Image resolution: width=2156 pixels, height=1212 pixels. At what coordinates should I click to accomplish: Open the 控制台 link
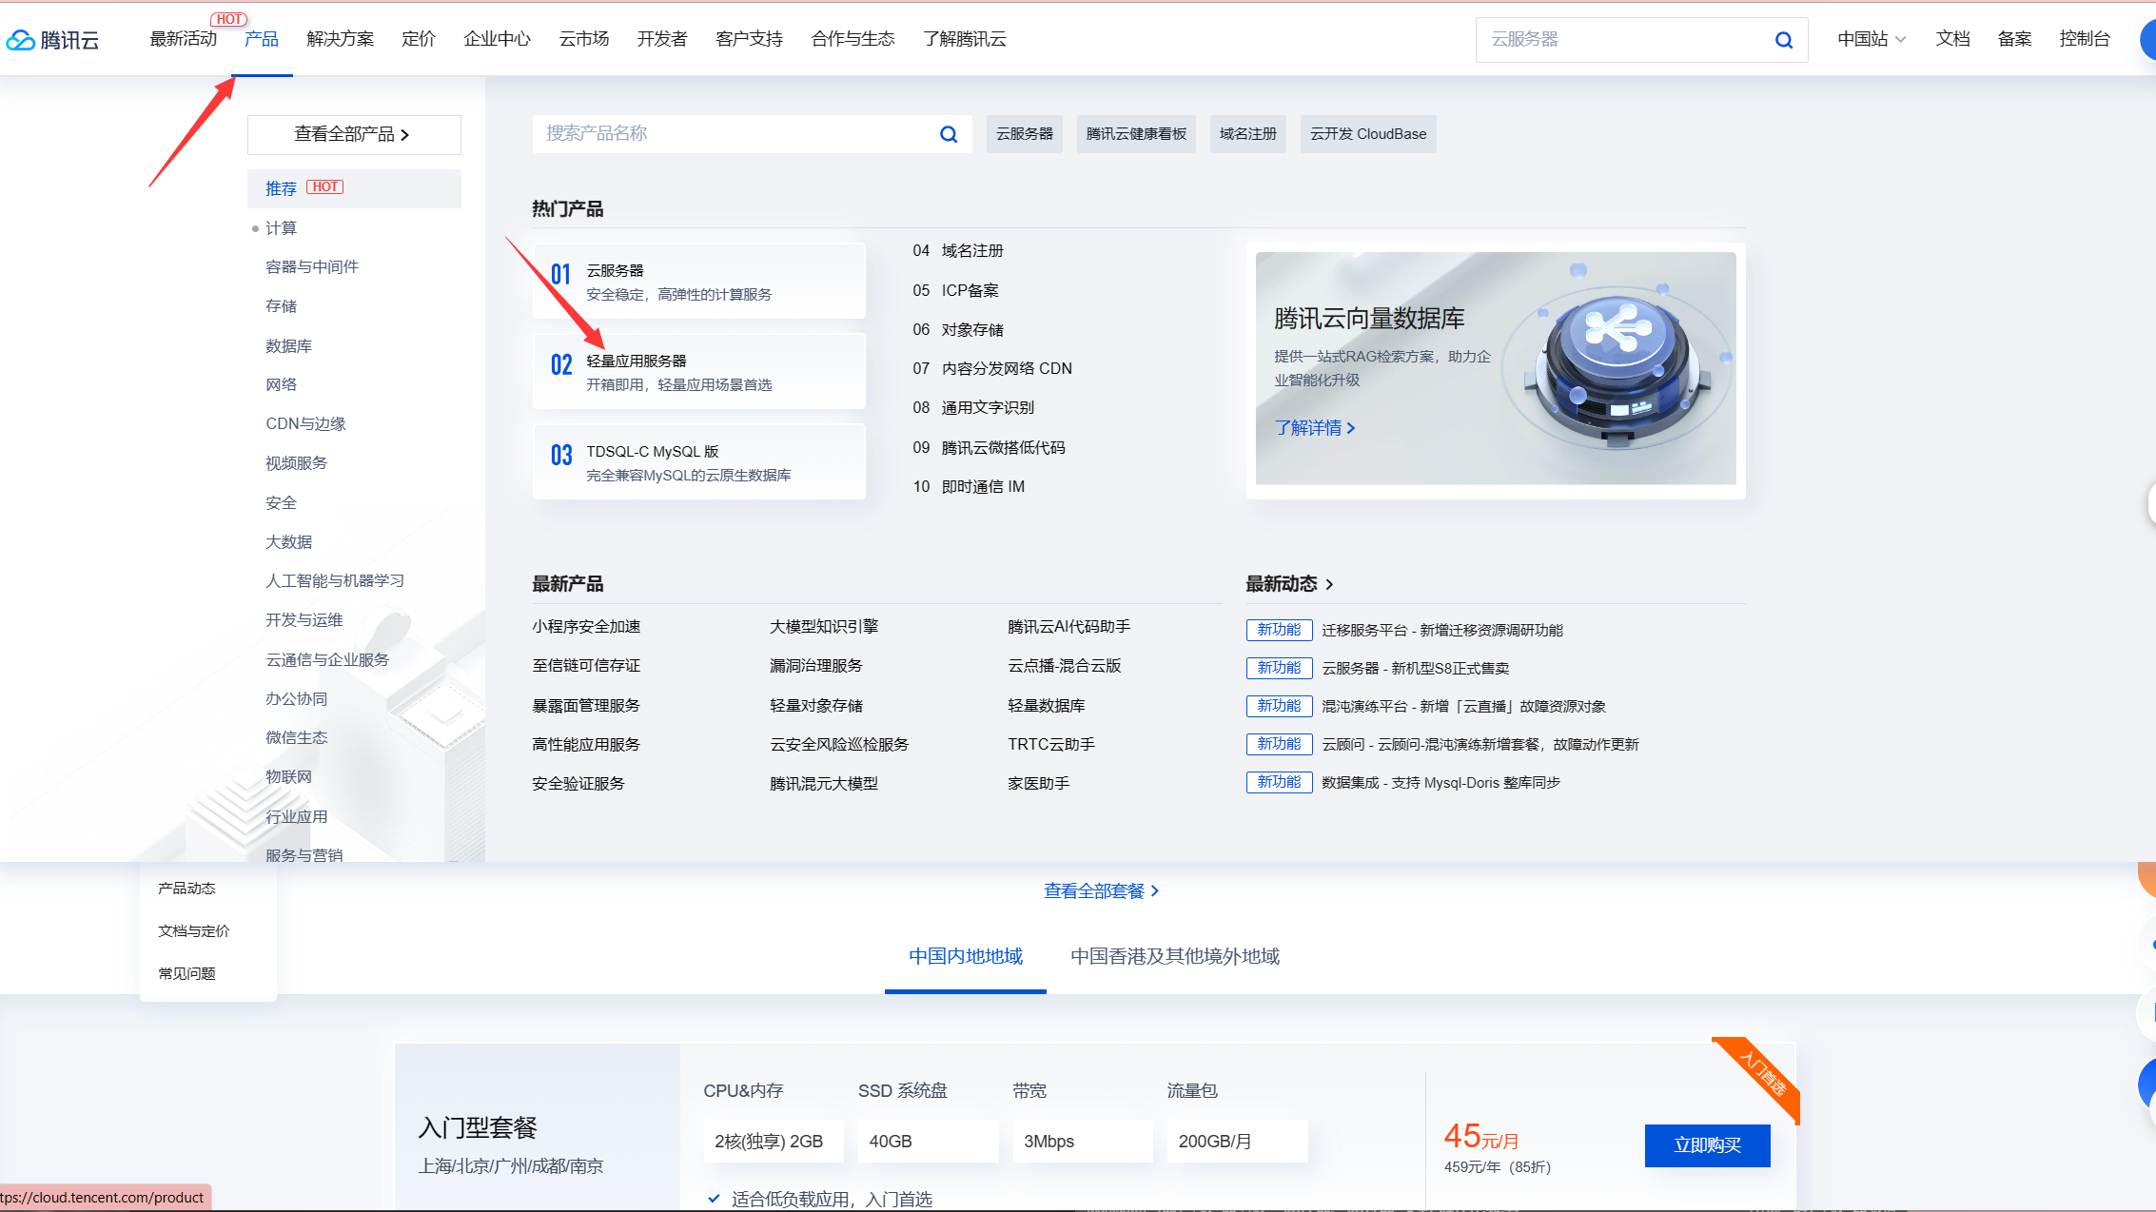tap(2085, 39)
